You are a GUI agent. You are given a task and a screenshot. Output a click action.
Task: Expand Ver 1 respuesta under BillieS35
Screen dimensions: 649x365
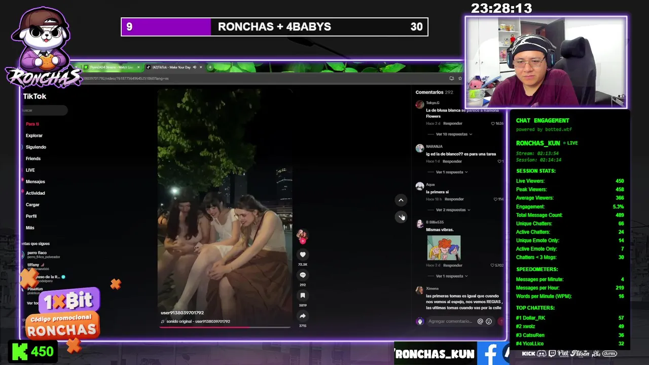[x=452, y=276]
